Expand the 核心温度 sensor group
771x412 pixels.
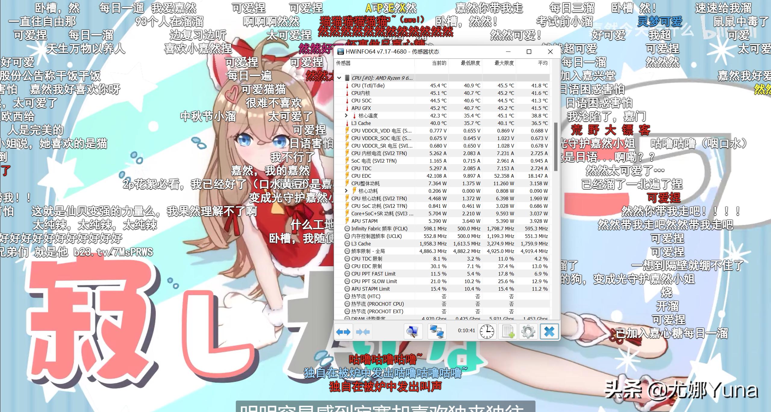(346, 115)
